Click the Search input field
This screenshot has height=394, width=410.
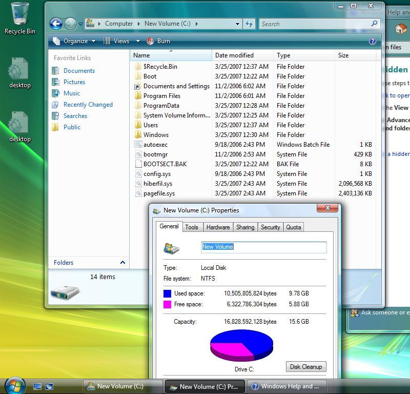coord(315,24)
